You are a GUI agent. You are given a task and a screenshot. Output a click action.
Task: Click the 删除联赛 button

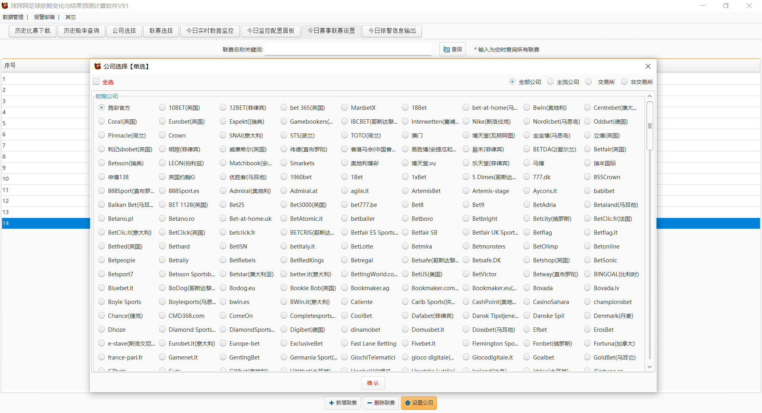coord(381,403)
